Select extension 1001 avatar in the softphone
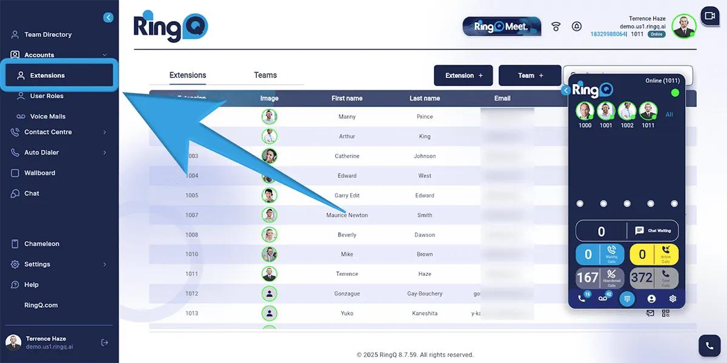 pyautogui.click(x=606, y=111)
